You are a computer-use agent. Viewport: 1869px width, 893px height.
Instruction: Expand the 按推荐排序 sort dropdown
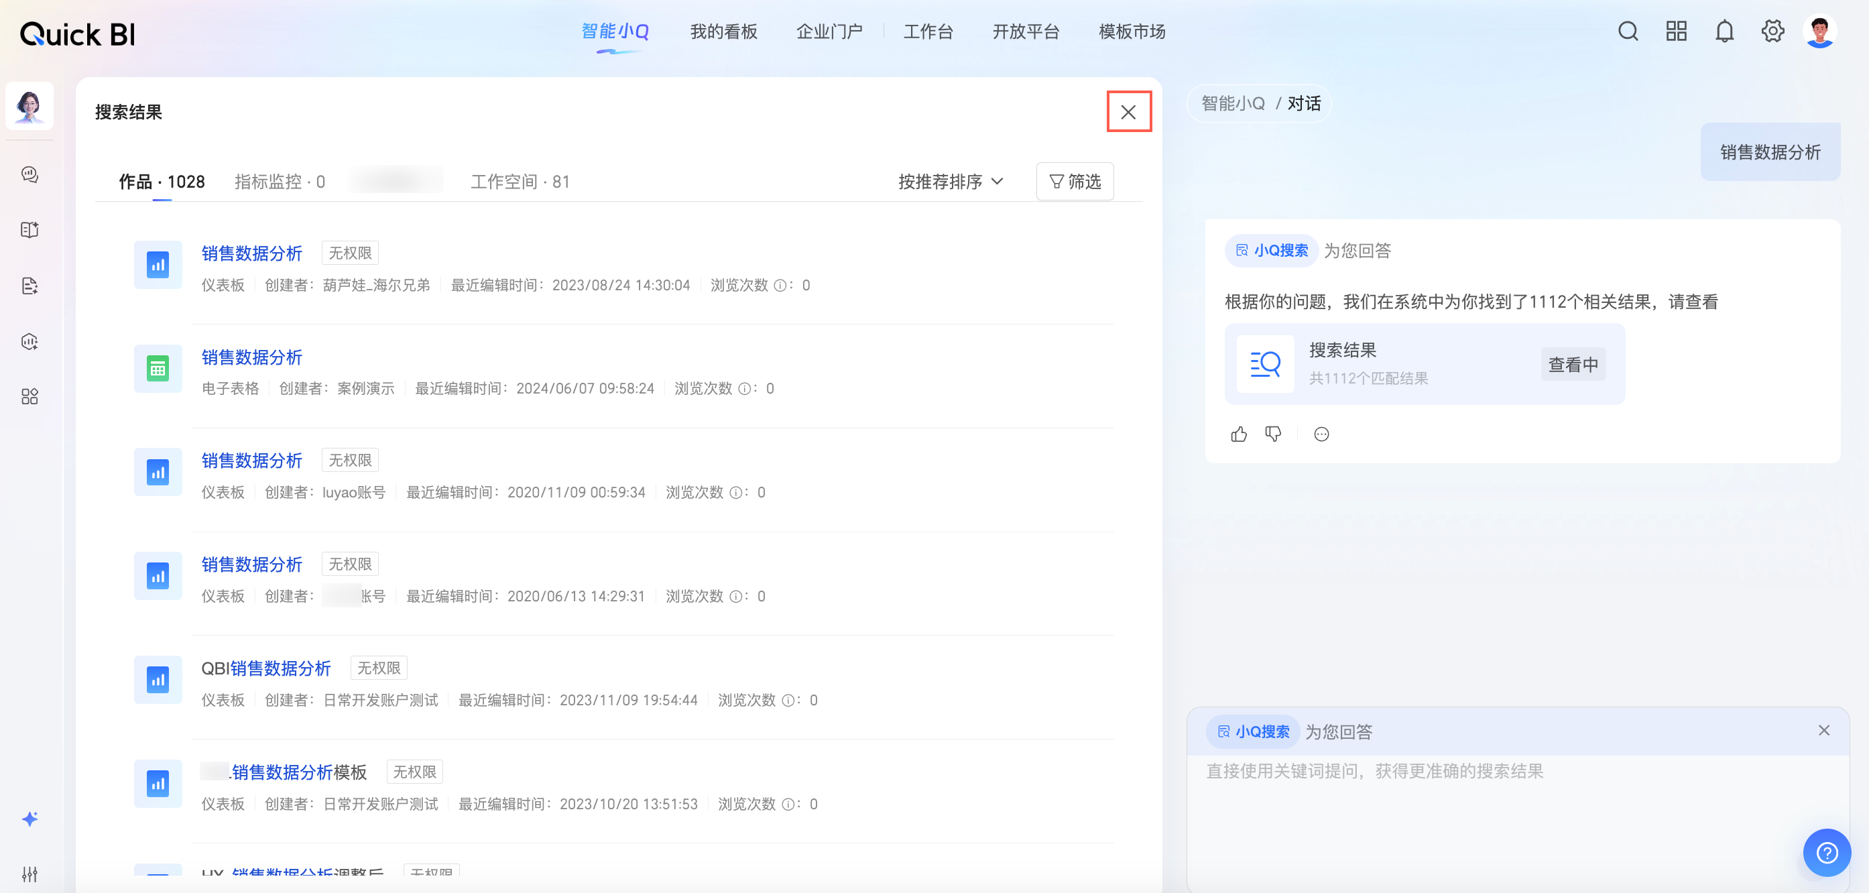pos(950,182)
